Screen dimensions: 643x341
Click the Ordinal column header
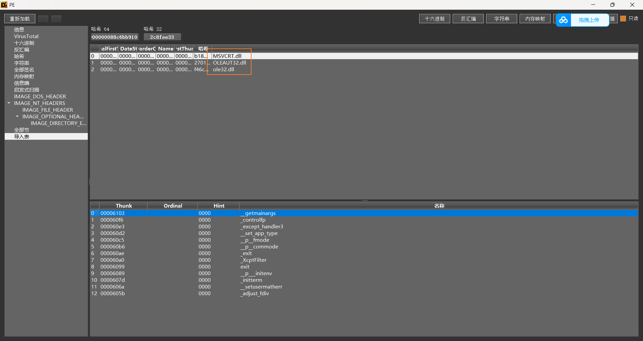coord(173,206)
